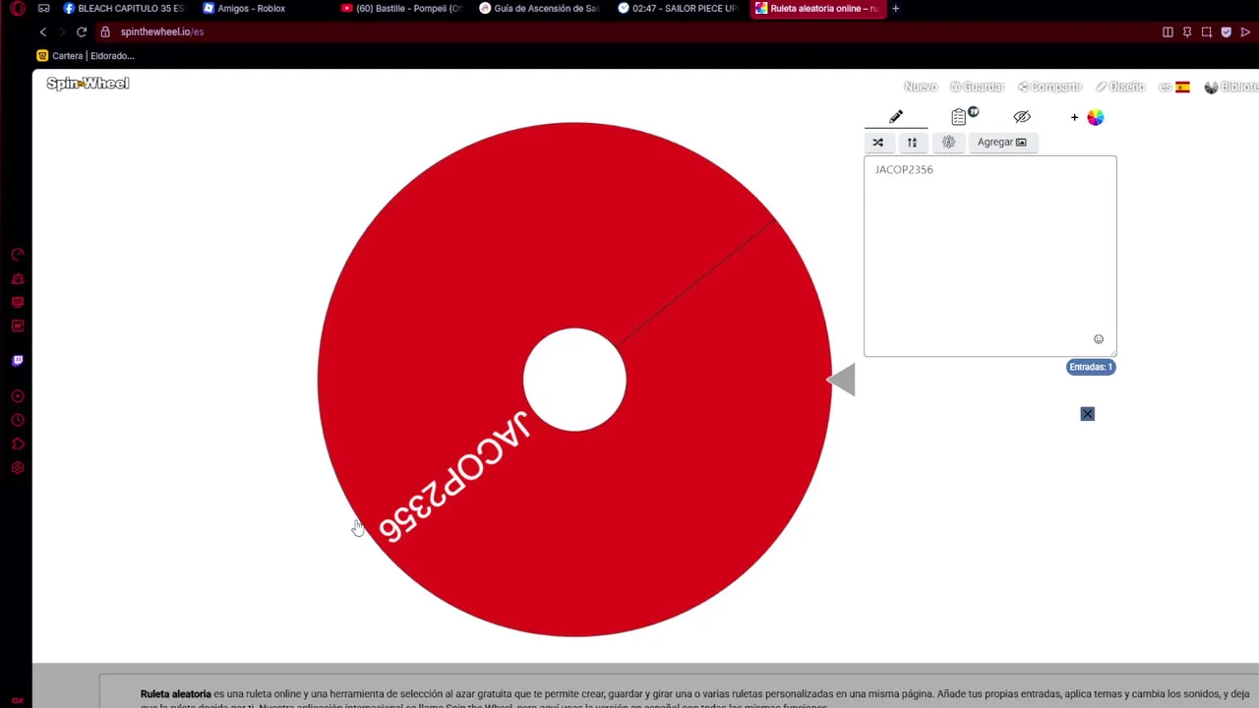
Task: Open the ad blocker shield icon
Action: (1226, 31)
